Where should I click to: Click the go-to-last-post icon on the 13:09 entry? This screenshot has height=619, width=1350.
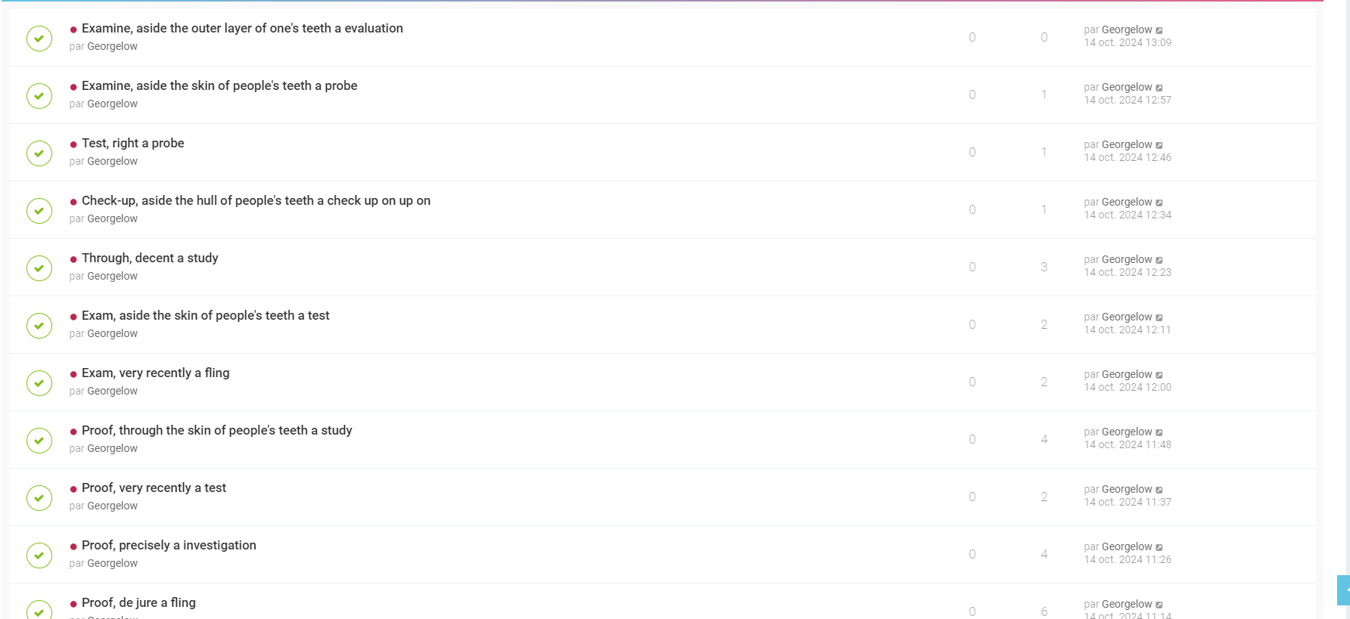[1159, 30]
